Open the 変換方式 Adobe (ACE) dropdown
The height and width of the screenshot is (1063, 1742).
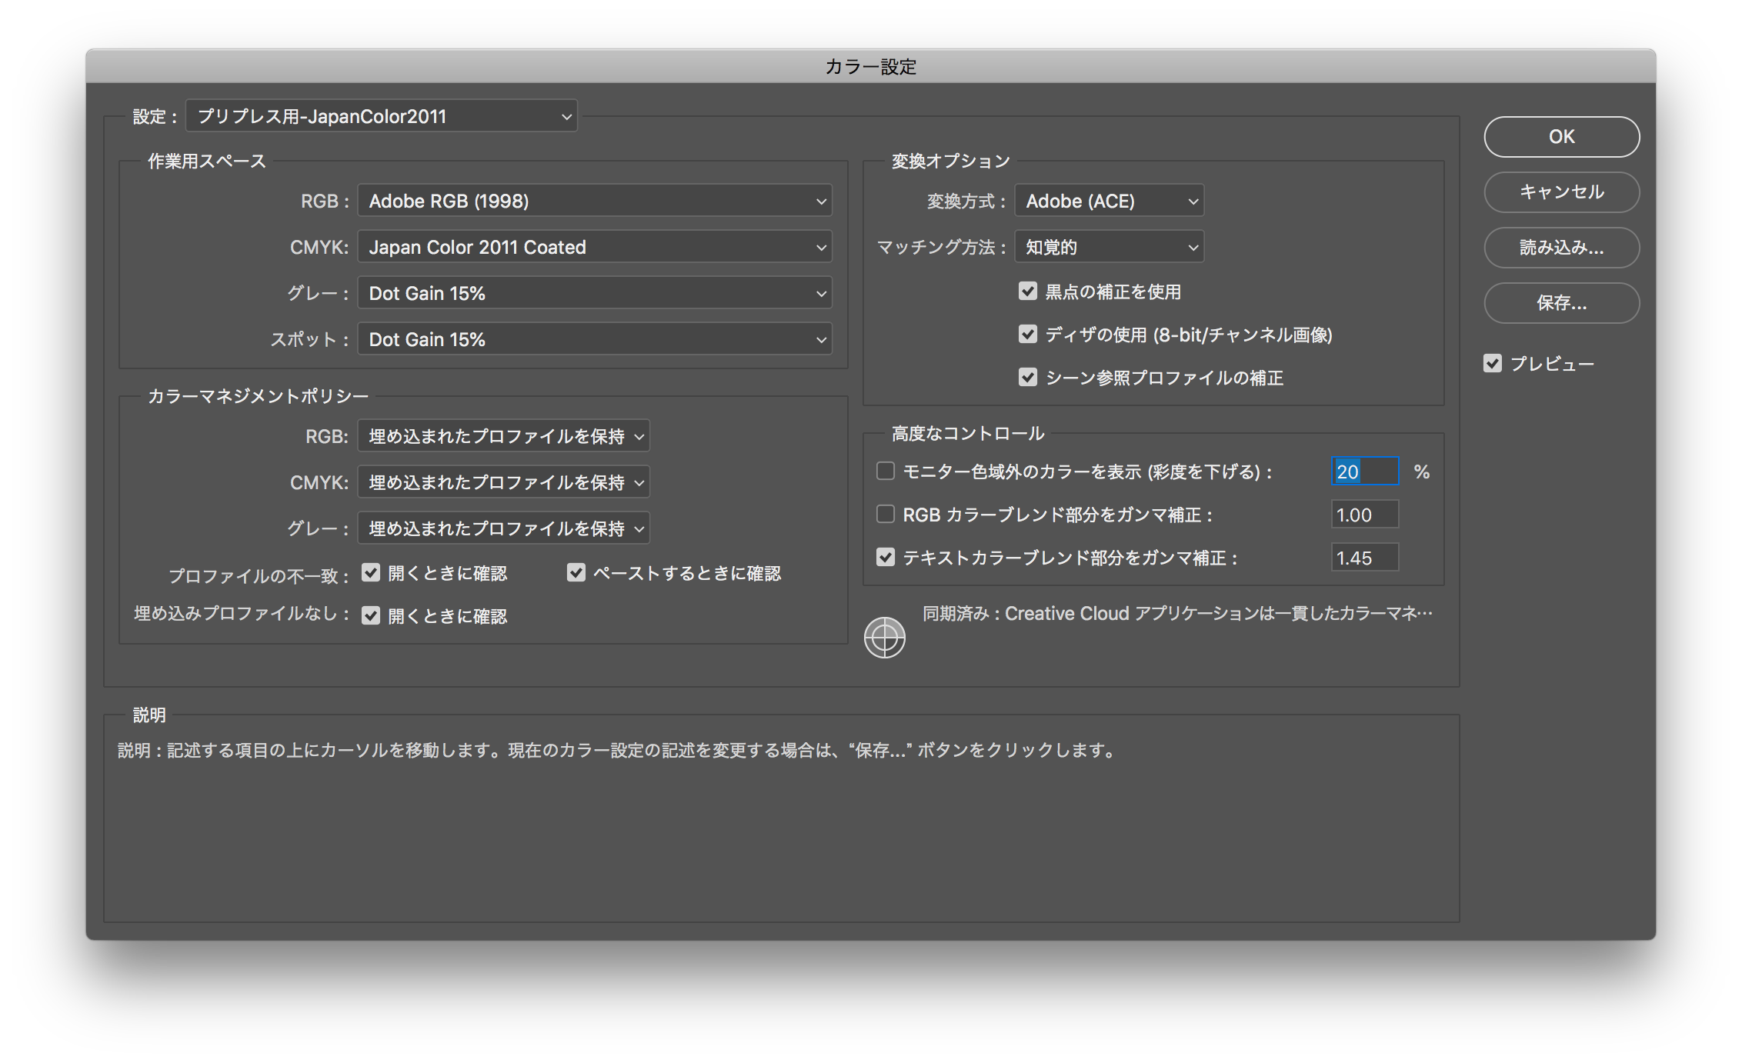(1109, 201)
